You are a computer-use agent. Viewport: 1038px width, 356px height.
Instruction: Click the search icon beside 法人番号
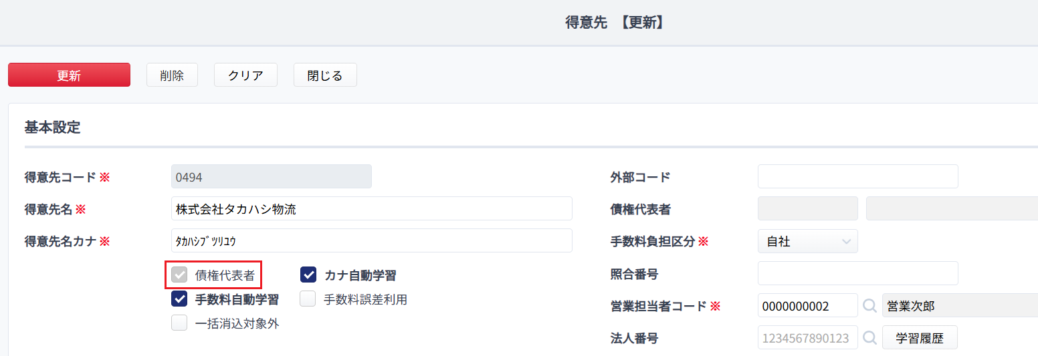(869, 338)
